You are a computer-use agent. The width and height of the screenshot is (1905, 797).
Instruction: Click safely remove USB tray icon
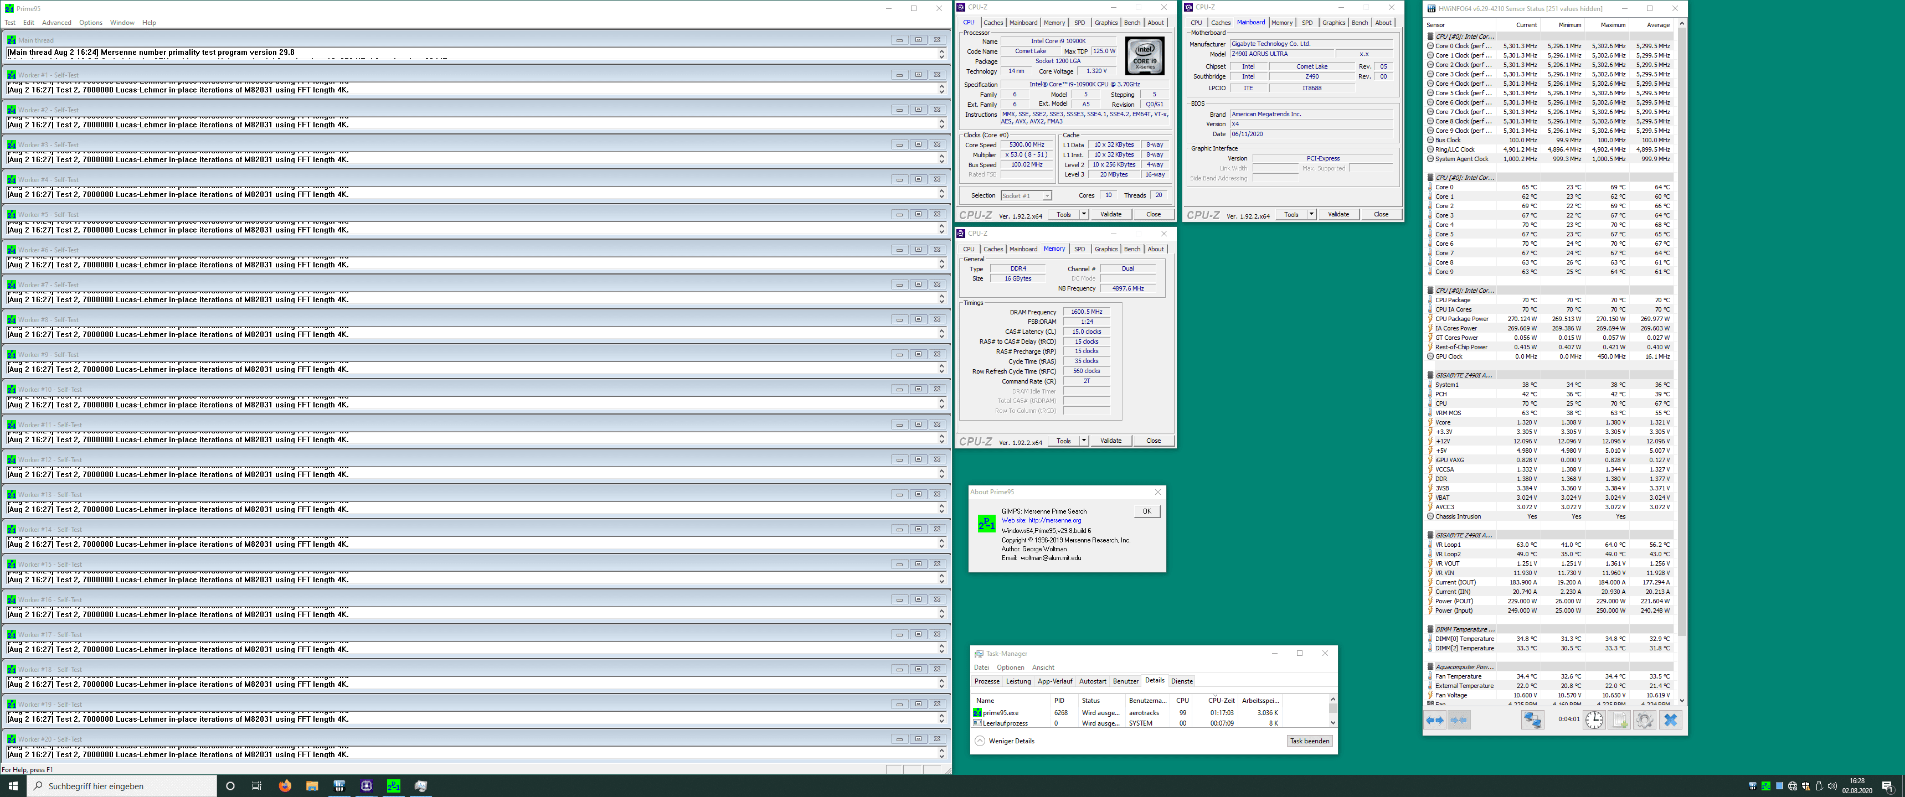pos(1820,786)
